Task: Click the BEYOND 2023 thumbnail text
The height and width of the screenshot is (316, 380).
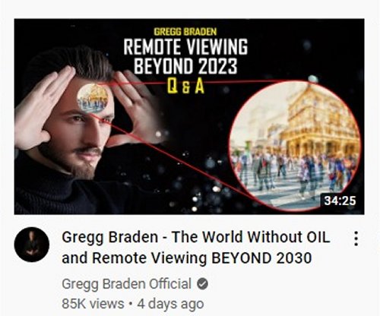Action: click(185, 66)
